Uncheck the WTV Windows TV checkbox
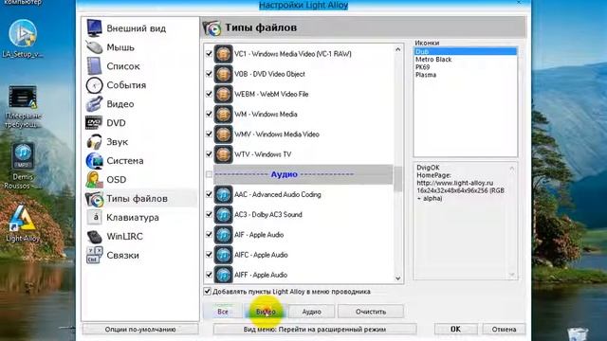The height and width of the screenshot is (341, 607). click(209, 154)
